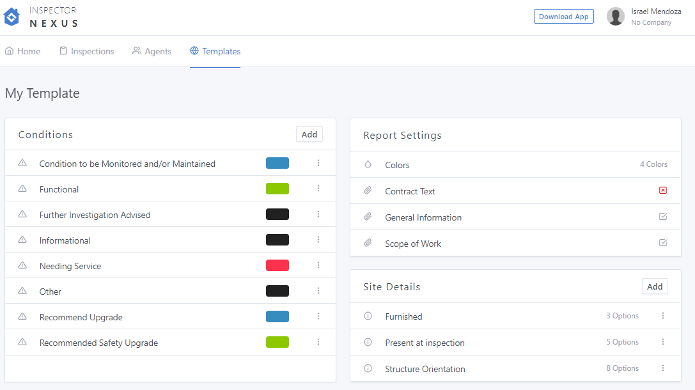The height and width of the screenshot is (390, 695).
Task: Toggle the Scope of Work checkbox
Action: 663,243
